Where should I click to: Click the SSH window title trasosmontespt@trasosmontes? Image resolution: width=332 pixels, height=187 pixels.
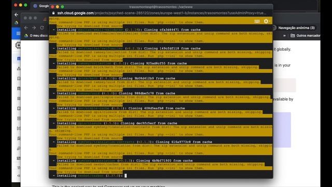click(161, 7)
